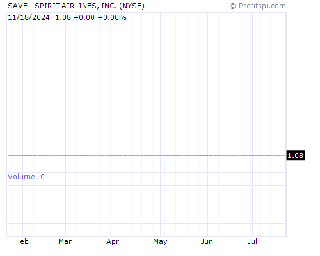Click the Apr axis label
Image resolution: width=320 pixels, height=256 pixels.
113,242
